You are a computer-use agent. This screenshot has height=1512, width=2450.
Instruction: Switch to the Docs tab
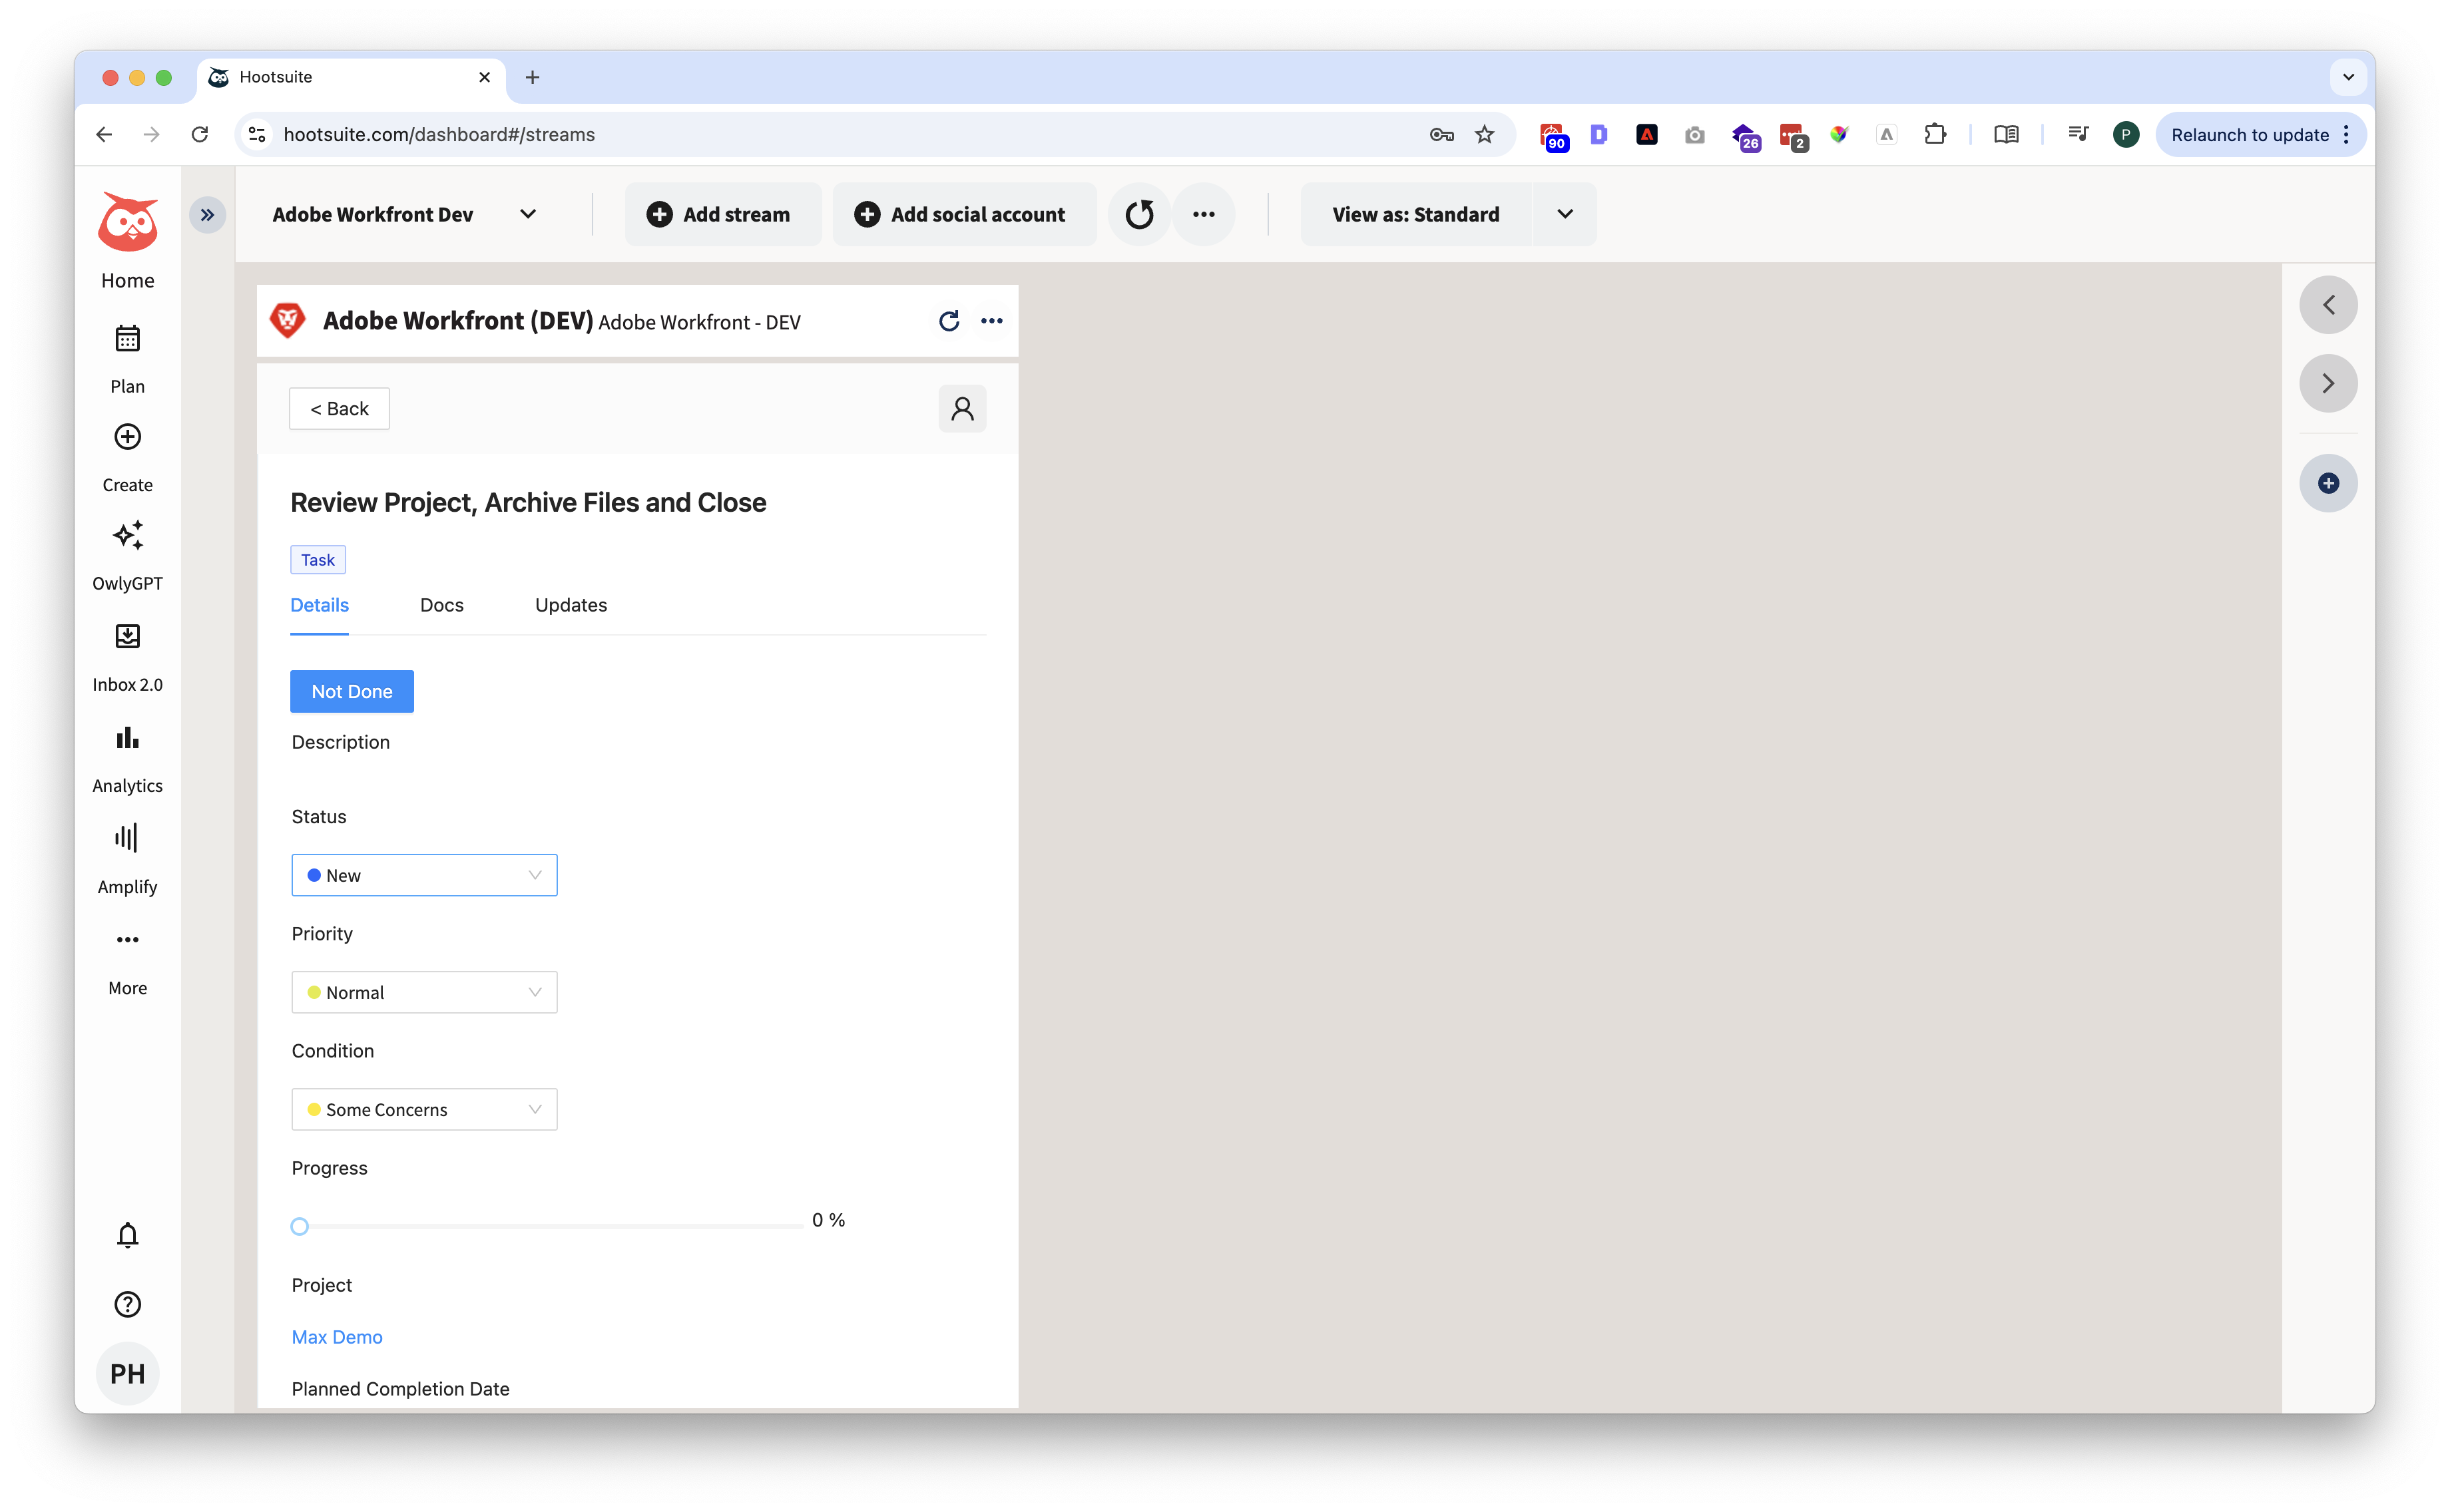tap(441, 606)
